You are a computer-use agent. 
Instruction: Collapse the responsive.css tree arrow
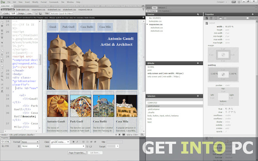point(147,24)
